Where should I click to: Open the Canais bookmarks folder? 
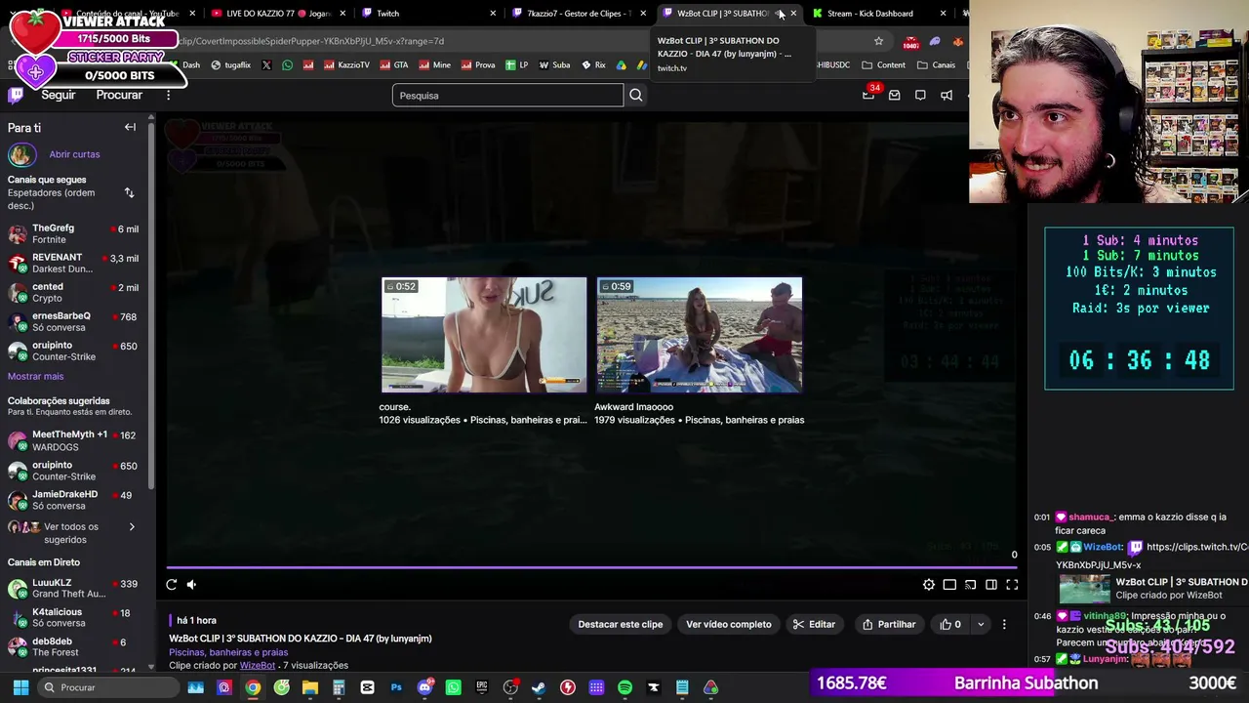[937, 65]
